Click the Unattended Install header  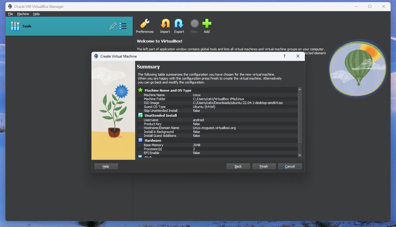[161, 115]
